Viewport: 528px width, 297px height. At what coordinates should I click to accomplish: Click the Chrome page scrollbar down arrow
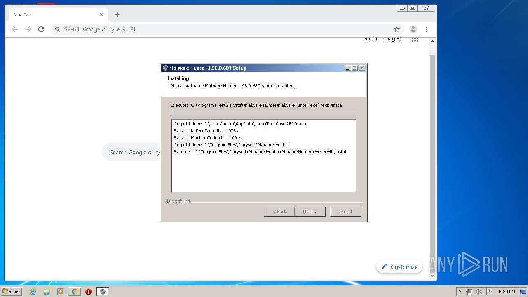tap(432, 276)
